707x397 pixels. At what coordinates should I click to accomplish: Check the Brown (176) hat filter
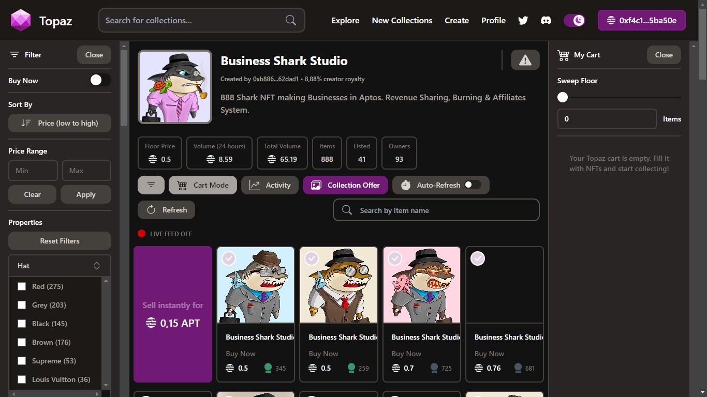pos(22,342)
